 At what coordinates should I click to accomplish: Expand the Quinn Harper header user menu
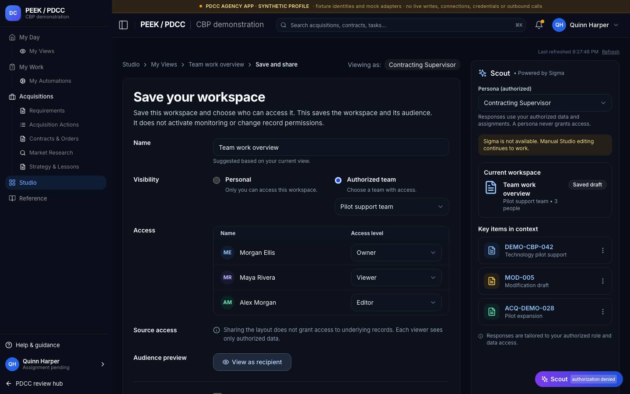coord(616,25)
